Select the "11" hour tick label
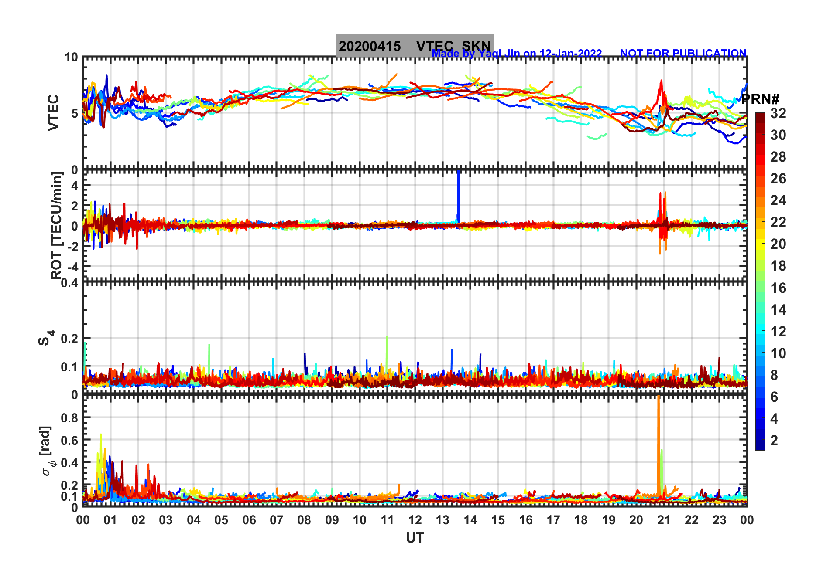This screenshot has width=830, height=563. pyautogui.click(x=388, y=520)
